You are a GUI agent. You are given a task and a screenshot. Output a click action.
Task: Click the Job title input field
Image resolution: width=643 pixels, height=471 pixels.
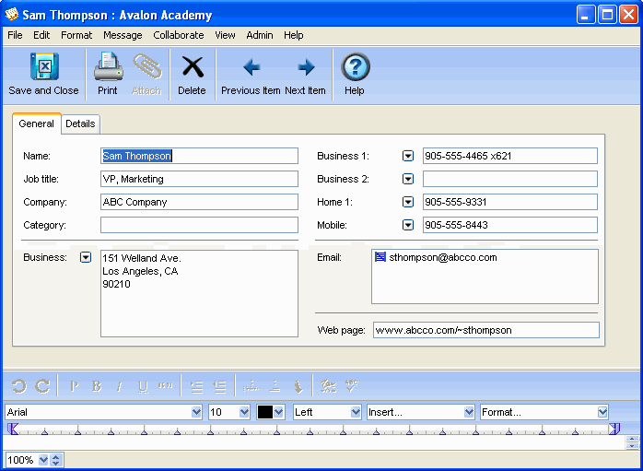pyautogui.click(x=199, y=179)
